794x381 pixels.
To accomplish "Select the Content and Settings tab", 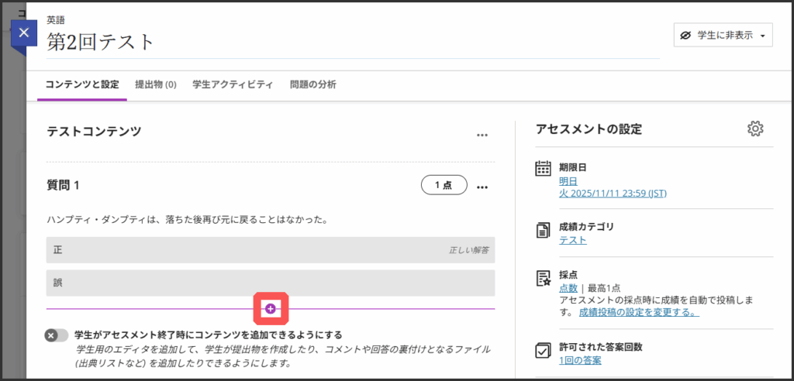I will coord(82,84).
